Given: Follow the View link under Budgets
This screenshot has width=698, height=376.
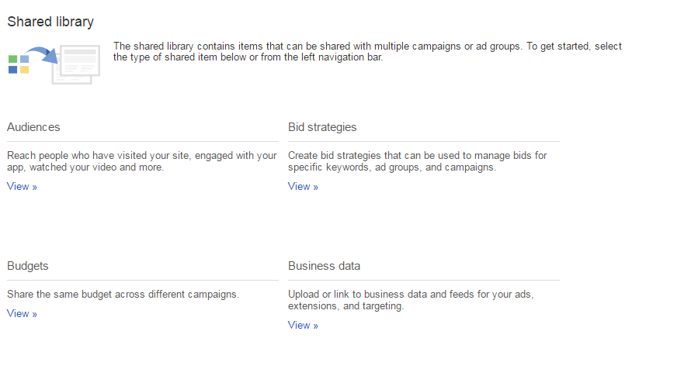Looking at the screenshot, I should click(22, 314).
